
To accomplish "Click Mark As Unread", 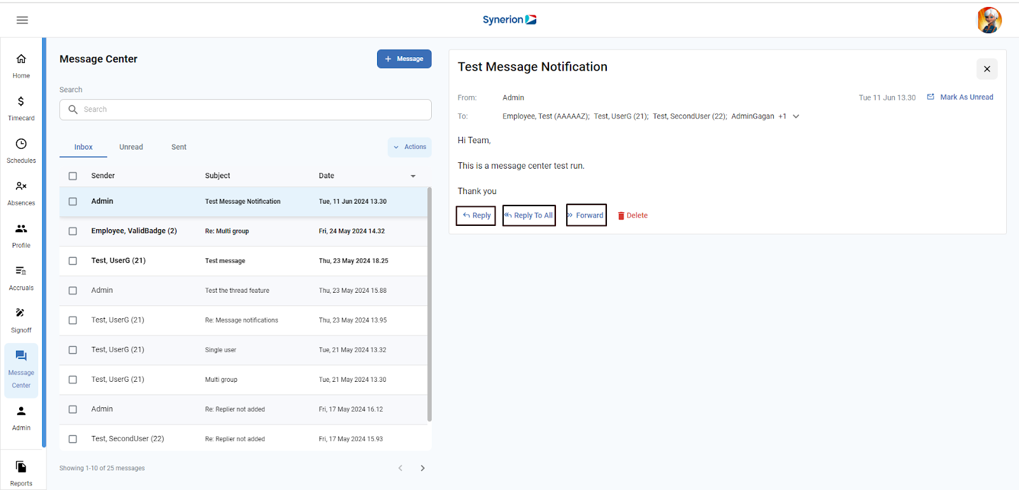I will 960,97.
